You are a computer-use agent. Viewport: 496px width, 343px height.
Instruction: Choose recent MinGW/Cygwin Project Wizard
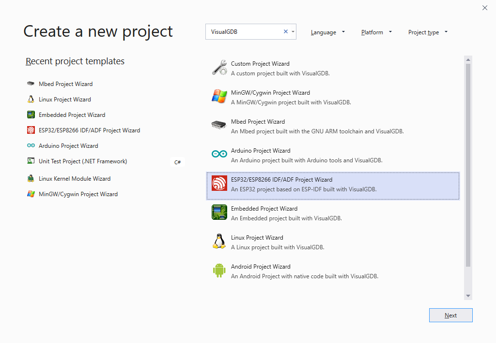(78, 194)
